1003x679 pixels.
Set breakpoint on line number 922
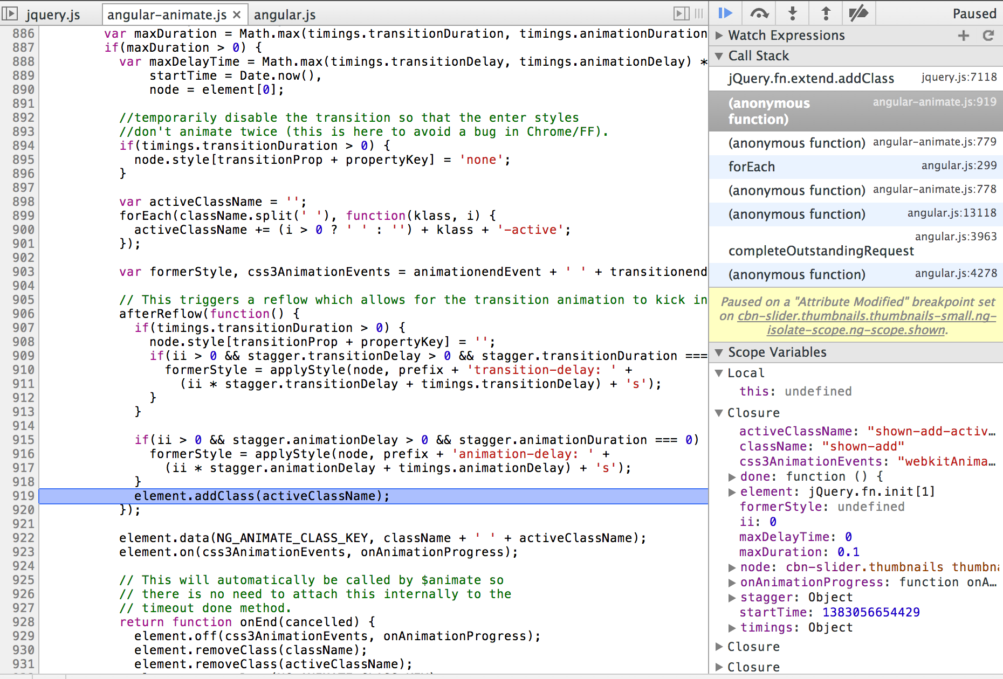tap(23, 538)
